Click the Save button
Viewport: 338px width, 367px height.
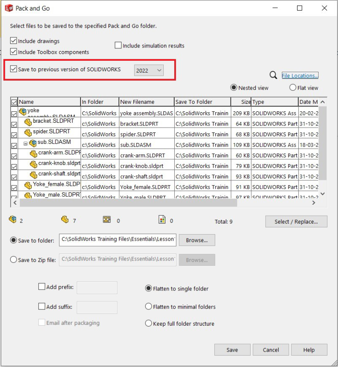tap(232, 350)
